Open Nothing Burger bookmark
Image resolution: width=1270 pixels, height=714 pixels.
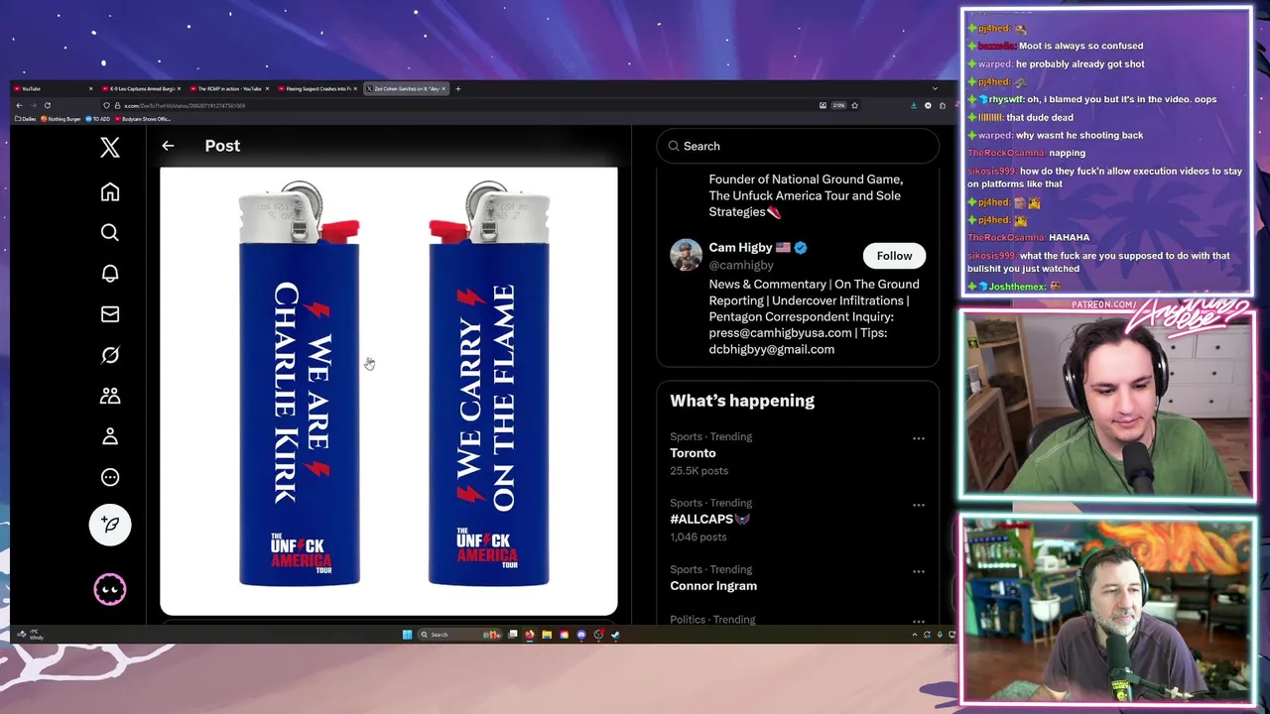62,119
